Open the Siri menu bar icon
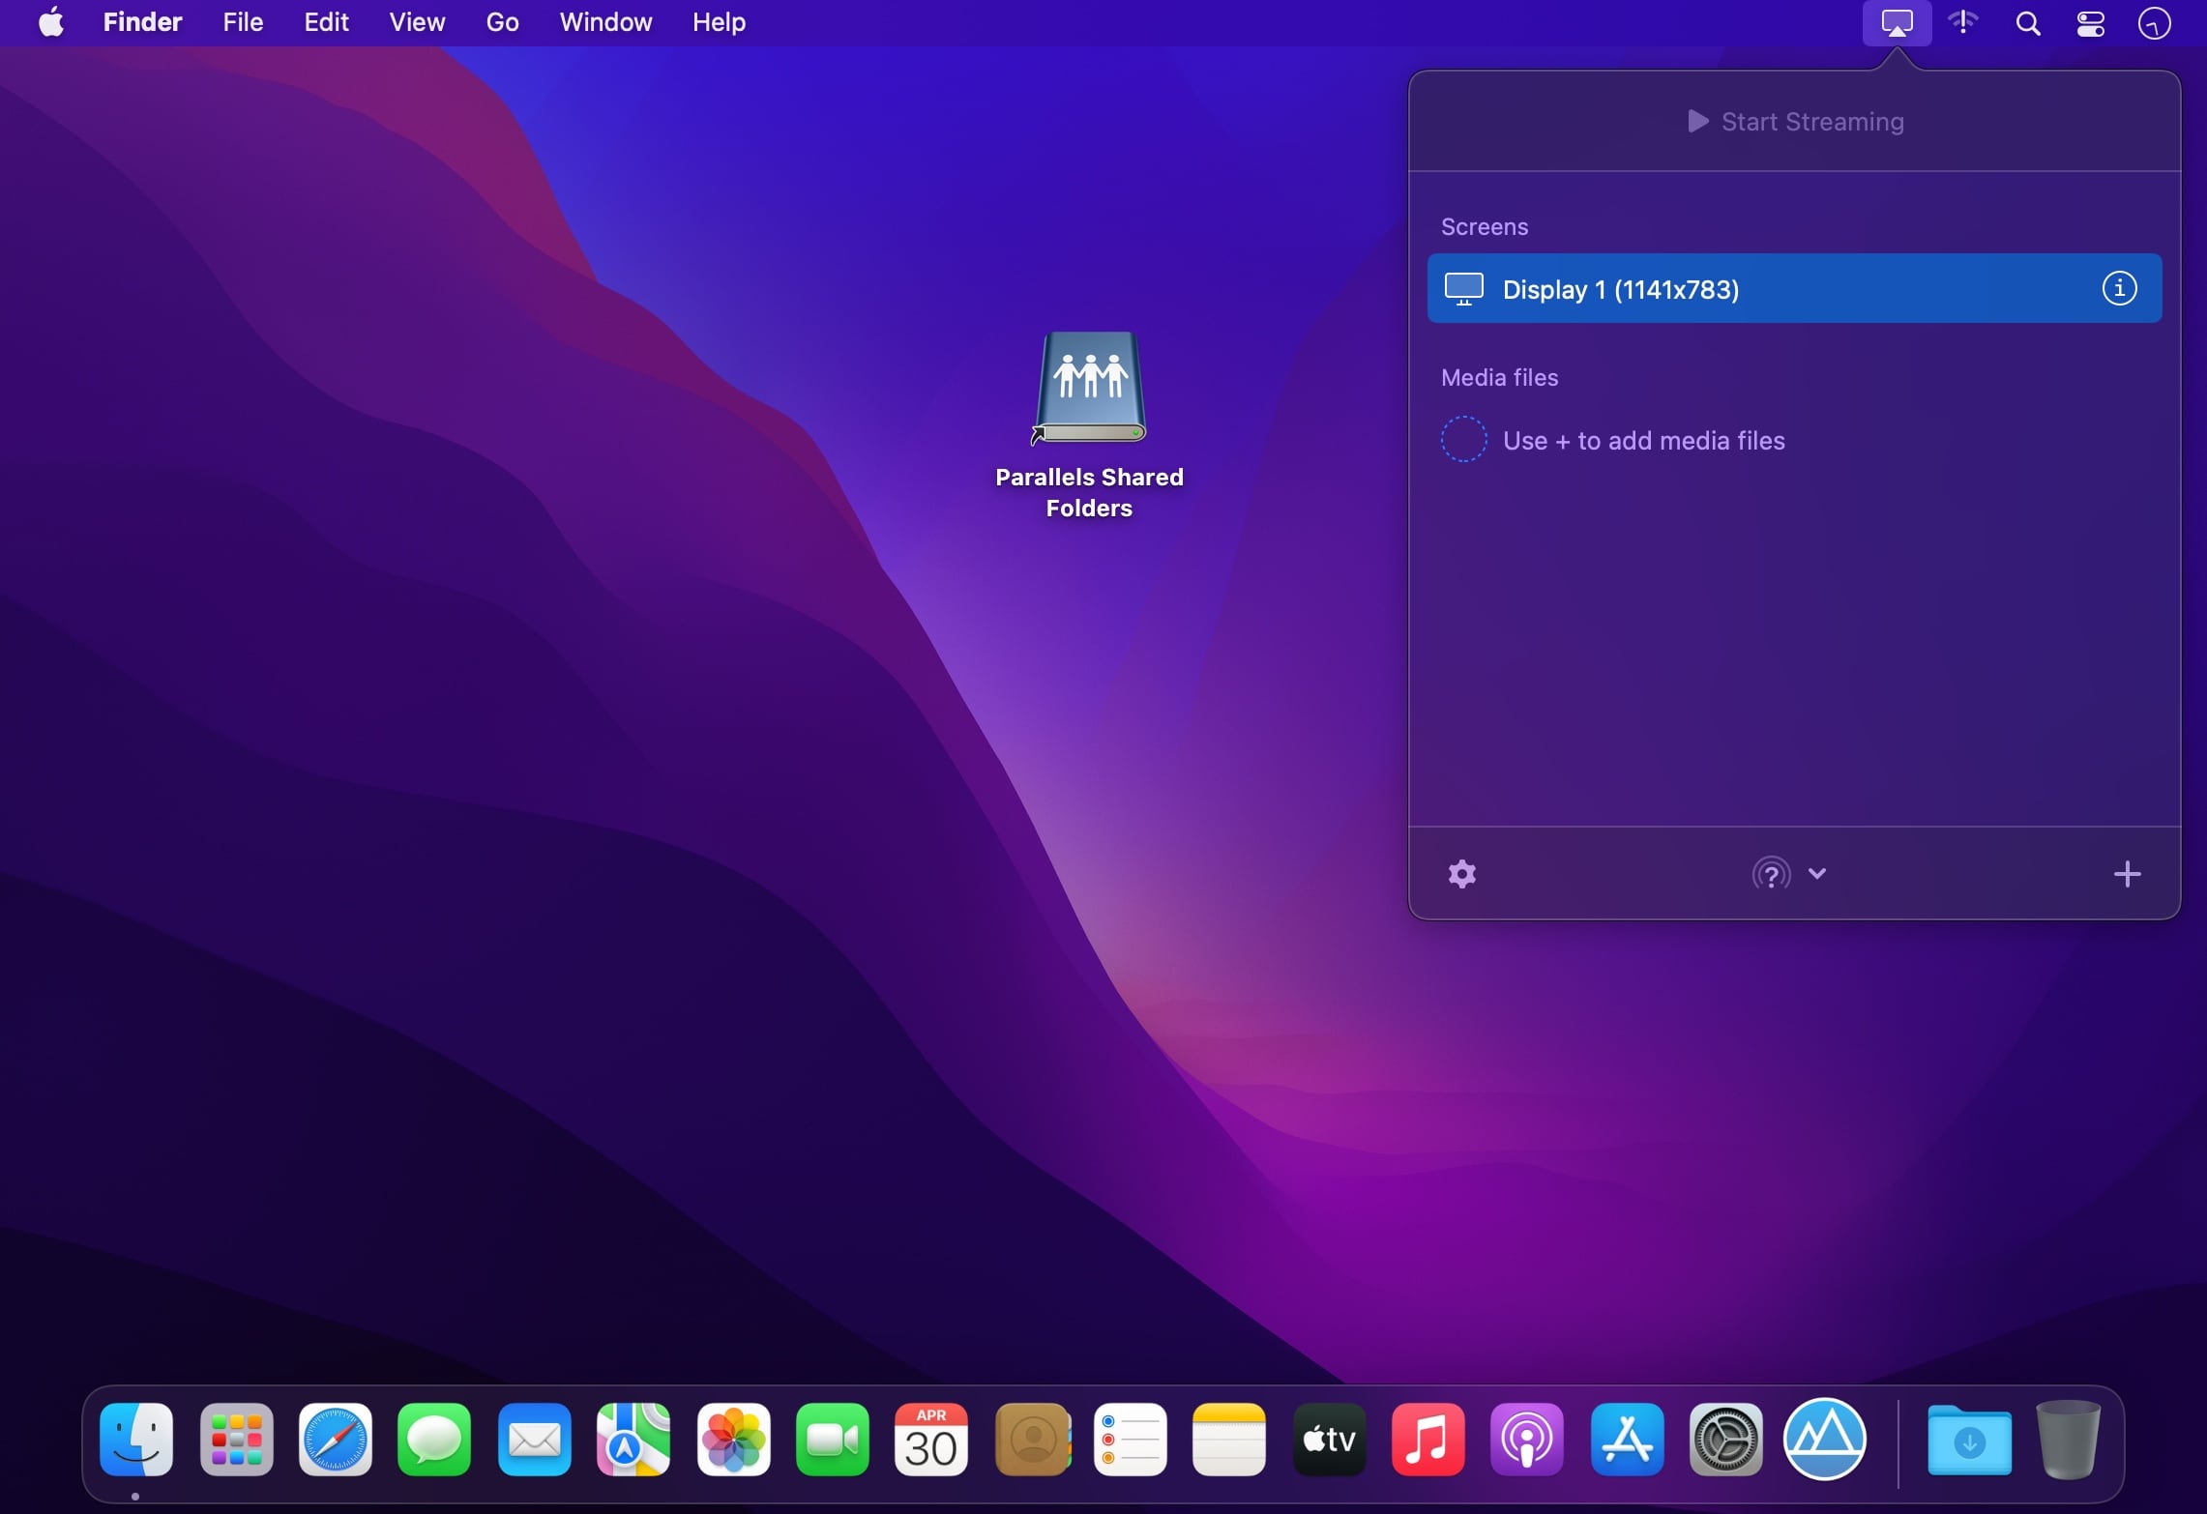The image size is (2207, 1514). pos(2154,22)
